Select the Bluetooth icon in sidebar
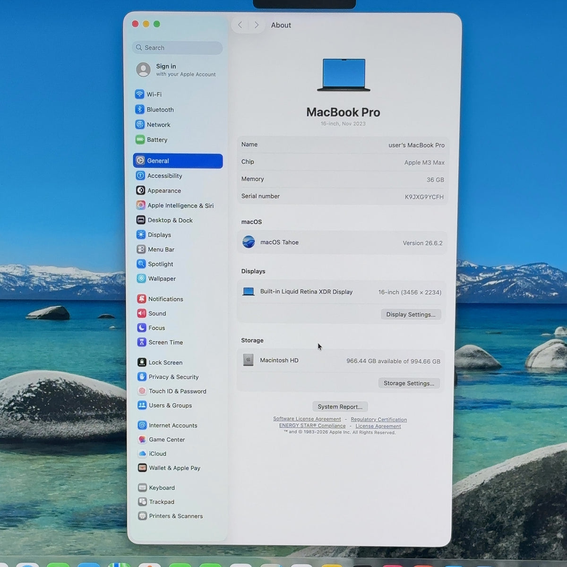567x567 pixels. (x=139, y=109)
